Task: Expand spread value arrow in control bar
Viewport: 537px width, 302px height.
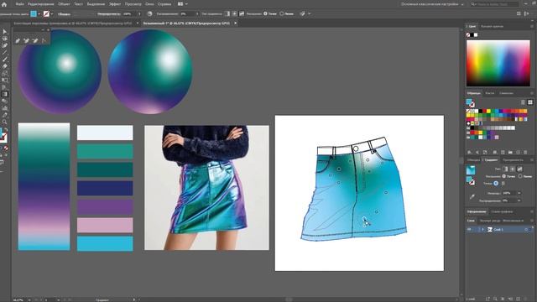Action: pyautogui.click(x=197, y=13)
